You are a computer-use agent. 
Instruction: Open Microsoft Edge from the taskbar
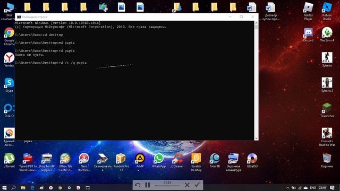pyautogui.click(x=32, y=187)
